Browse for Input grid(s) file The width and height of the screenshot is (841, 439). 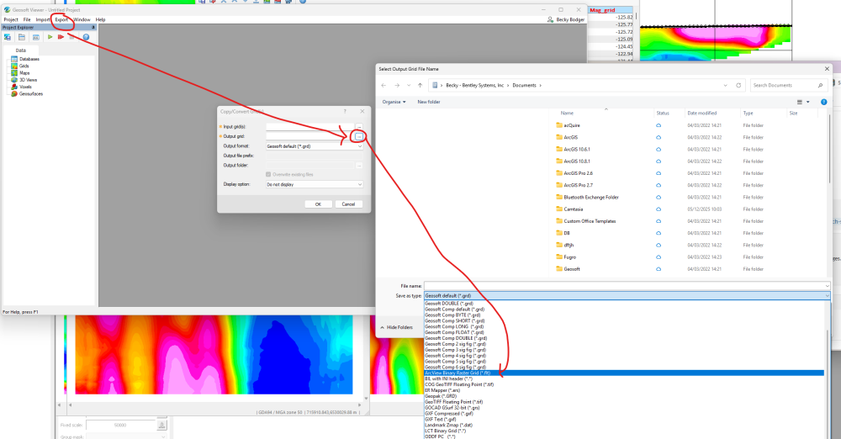359,127
